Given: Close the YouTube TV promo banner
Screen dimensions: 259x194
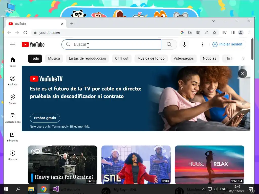Looking at the screenshot, I should pyautogui.click(x=243, y=74).
